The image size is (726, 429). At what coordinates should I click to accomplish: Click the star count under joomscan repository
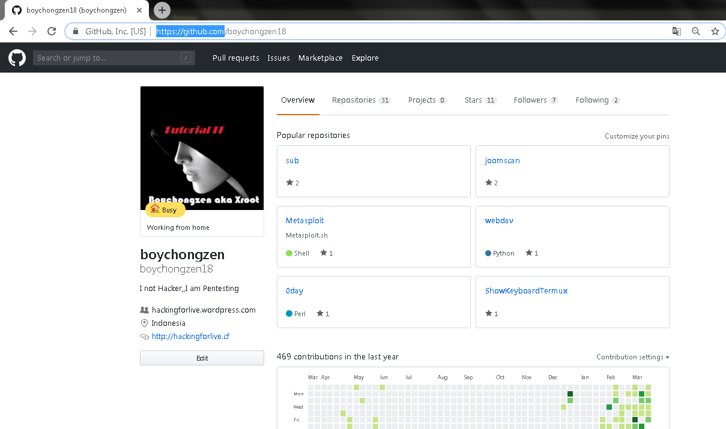[492, 183]
